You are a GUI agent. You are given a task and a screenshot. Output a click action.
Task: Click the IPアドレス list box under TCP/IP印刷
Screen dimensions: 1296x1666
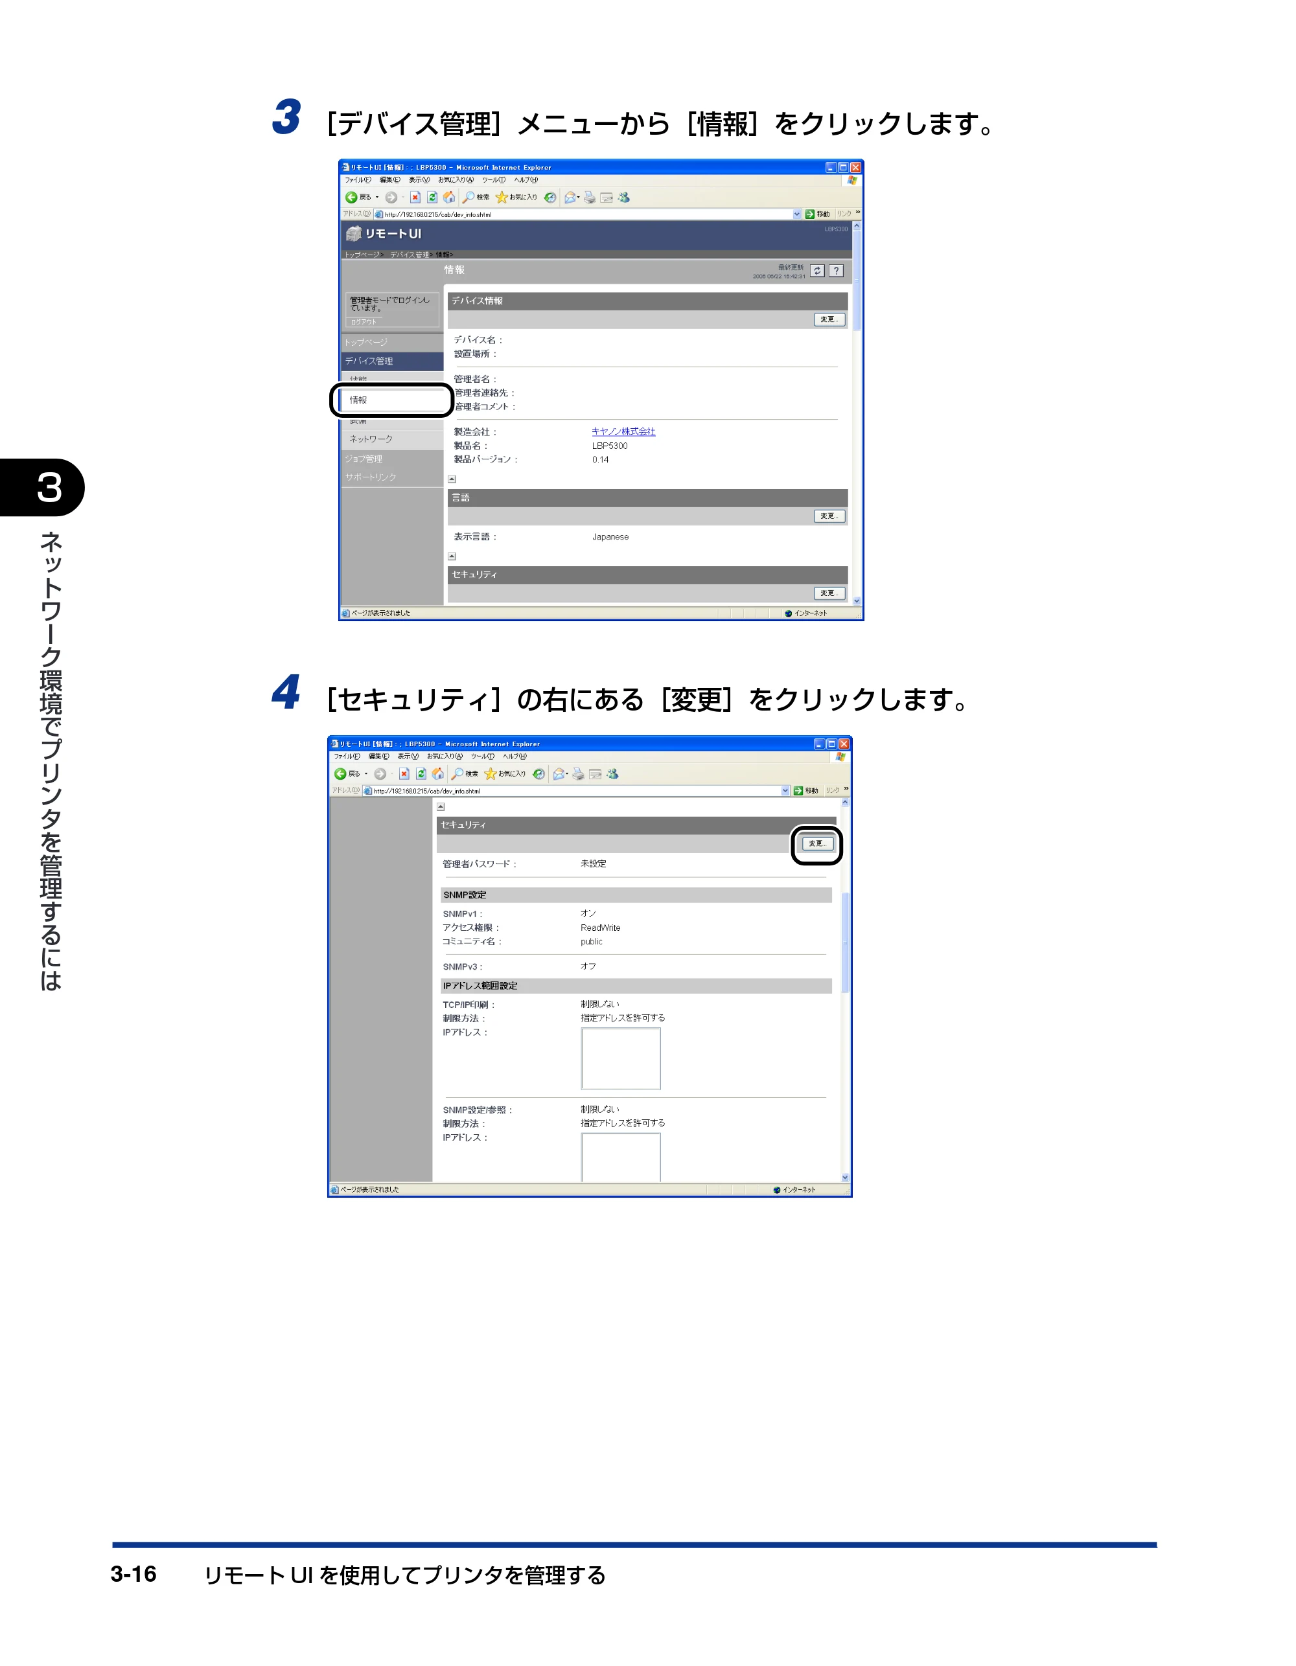pos(621,1059)
